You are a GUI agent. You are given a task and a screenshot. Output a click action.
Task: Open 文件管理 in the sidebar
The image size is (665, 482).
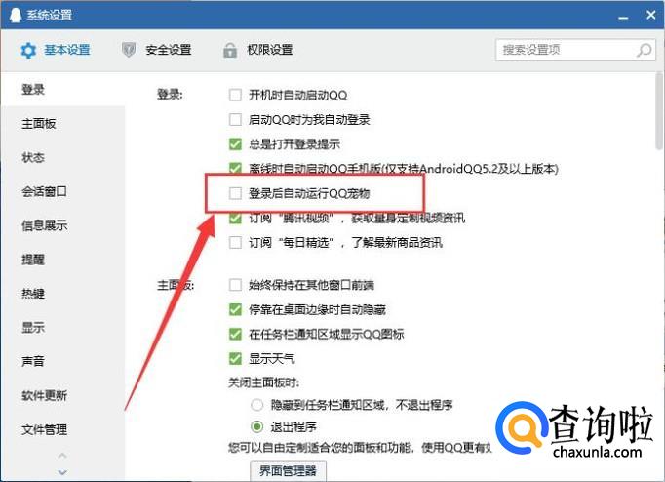click(x=62, y=430)
